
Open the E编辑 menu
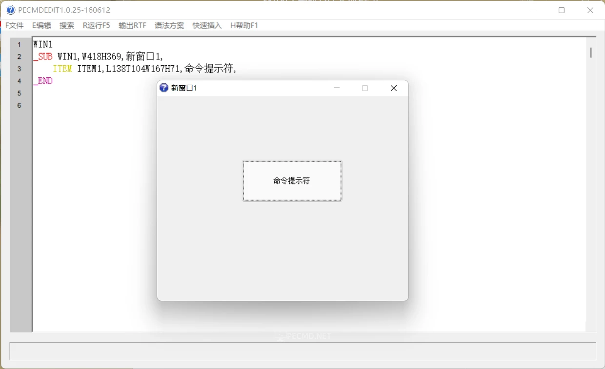click(x=41, y=25)
